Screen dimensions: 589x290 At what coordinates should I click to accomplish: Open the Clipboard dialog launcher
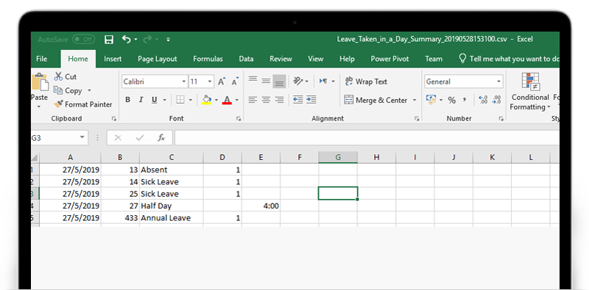point(114,119)
